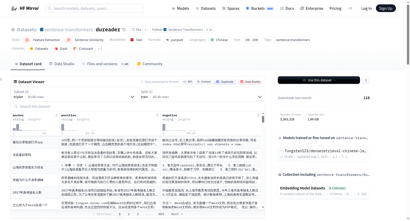The height and width of the screenshot is (221, 410).
Task: Click the positive lengths histogram
Action: (78, 127)
